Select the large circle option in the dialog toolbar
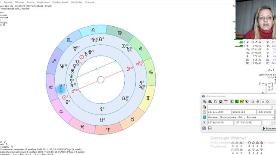 click(267, 102)
